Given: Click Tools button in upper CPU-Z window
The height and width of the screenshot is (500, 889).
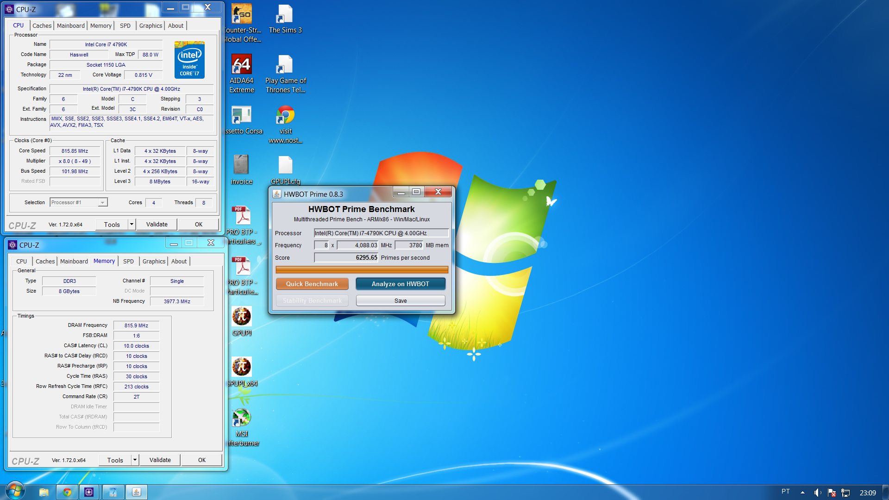Looking at the screenshot, I should [x=112, y=225].
